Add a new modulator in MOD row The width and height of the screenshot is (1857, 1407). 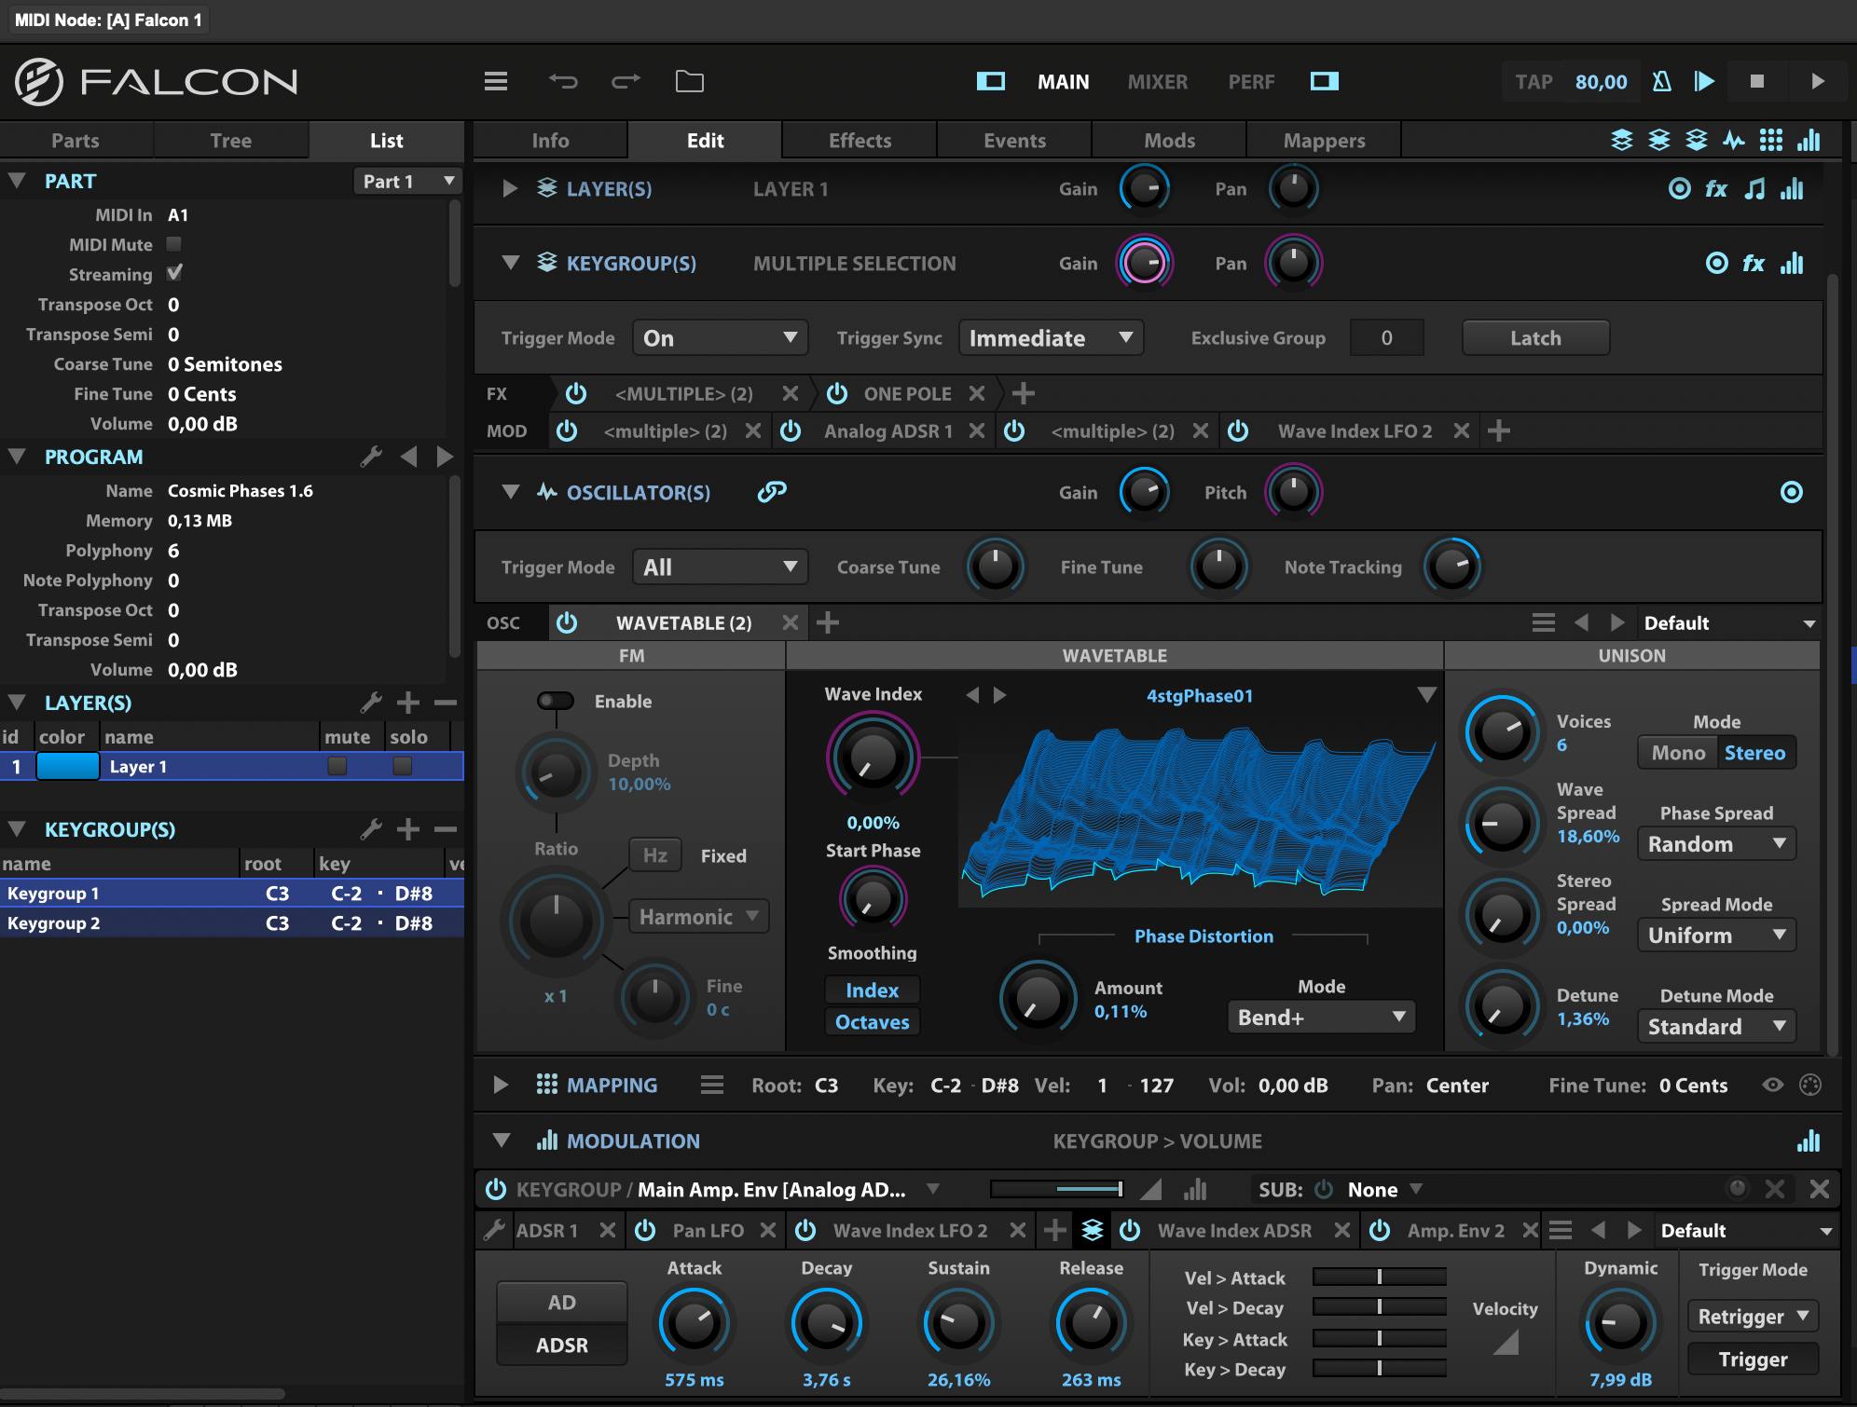1499,430
